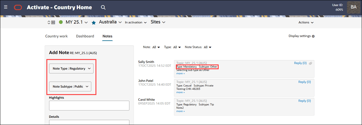Click the author name Sally Smith
This screenshot has height=125, width=362.
146,62
